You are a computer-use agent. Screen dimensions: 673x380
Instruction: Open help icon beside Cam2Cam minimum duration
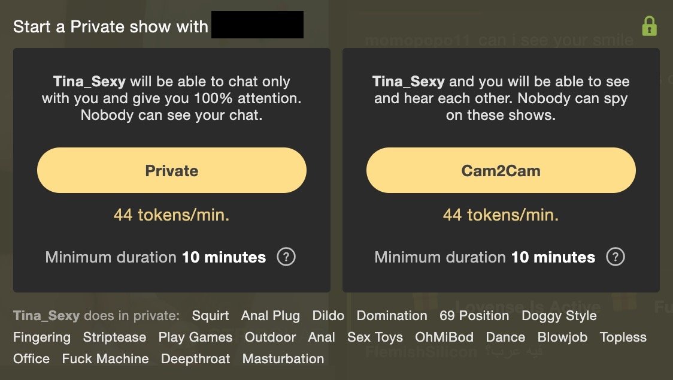point(616,257)
